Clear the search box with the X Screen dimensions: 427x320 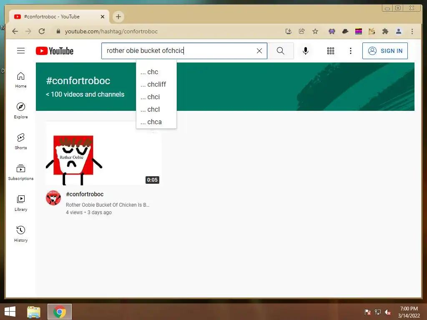259,50
